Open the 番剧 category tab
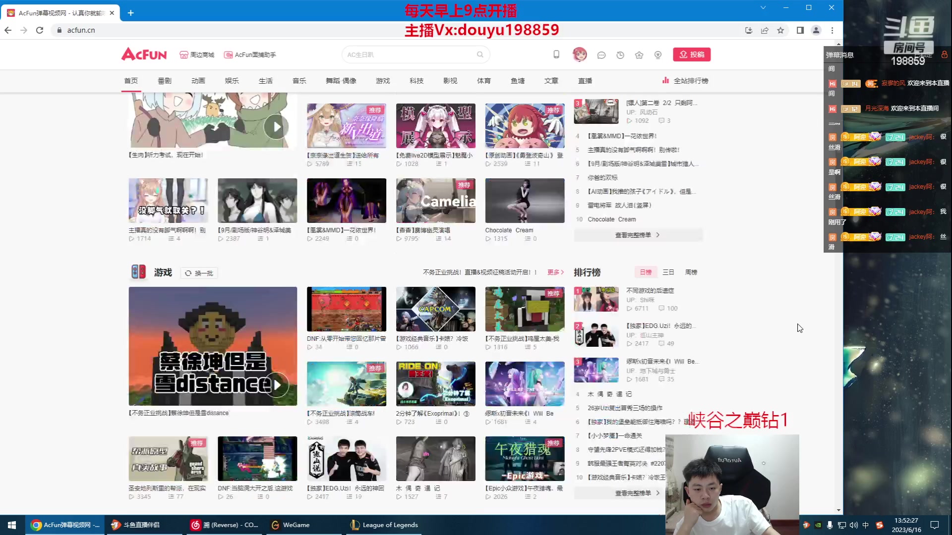This screenshot has height=535, width=952. [164, 80]
